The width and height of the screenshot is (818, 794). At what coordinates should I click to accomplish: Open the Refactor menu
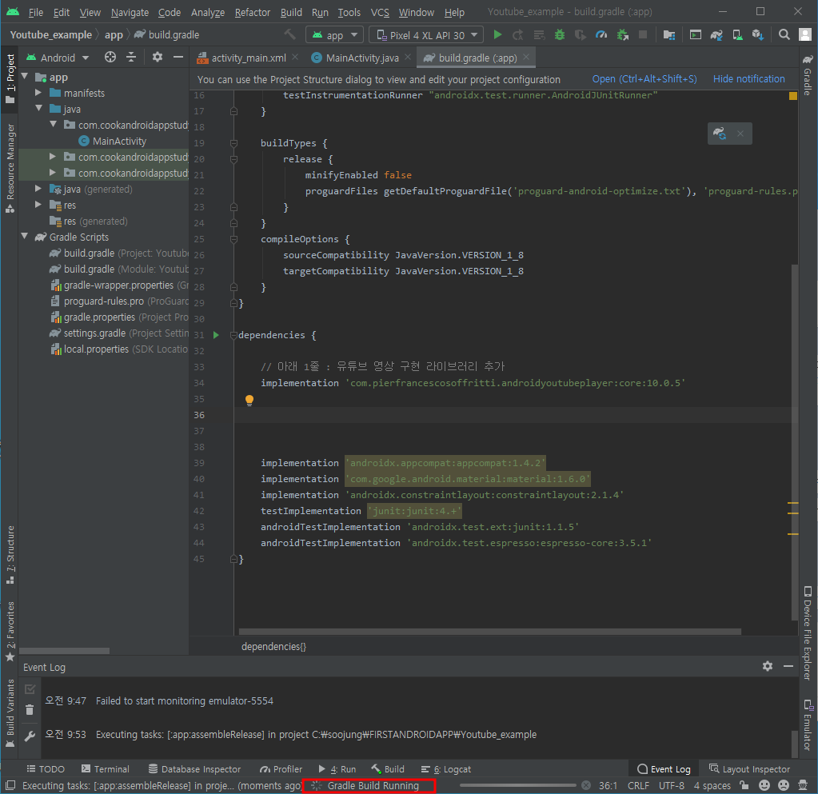click(x=252, y=12)
